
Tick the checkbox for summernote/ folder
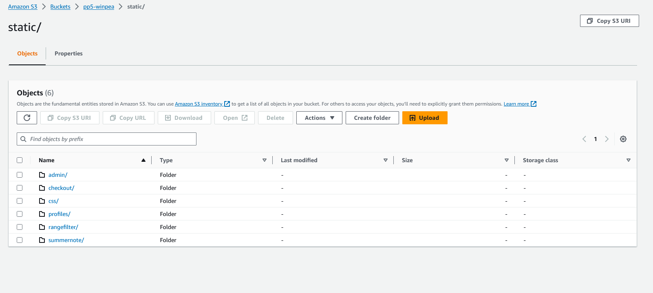[20, 240]
